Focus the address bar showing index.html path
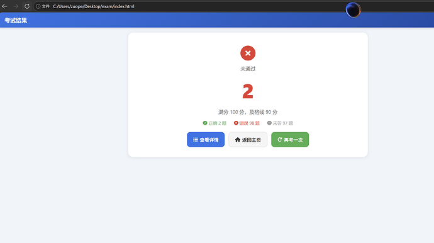434x243 pixels. (x=94, y=6)
